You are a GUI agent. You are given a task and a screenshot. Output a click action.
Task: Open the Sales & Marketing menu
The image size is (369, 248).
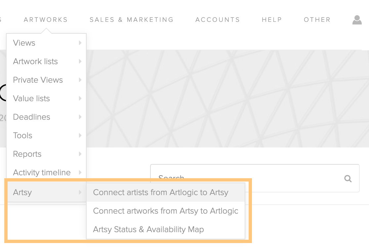(132, 20)
